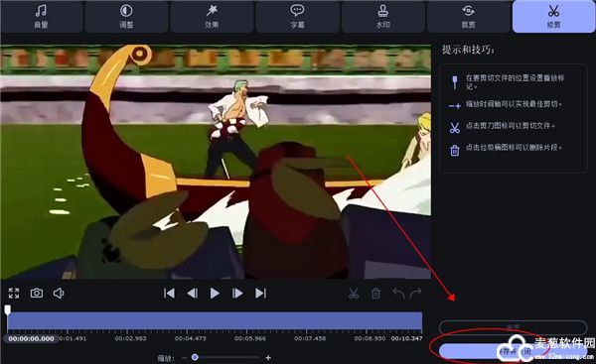Click the 00:10.347 end time label
The height and width of the screenshot is (364, 596).
tap(406, 338)
